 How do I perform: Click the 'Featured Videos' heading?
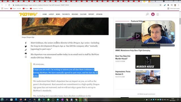[138, 21]
